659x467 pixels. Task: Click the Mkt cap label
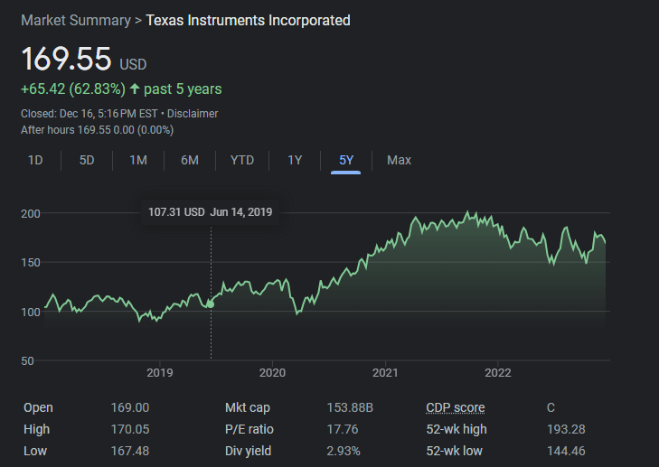248,407
